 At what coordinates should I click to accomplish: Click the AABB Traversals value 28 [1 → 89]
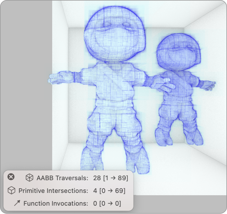coord(110,178)
